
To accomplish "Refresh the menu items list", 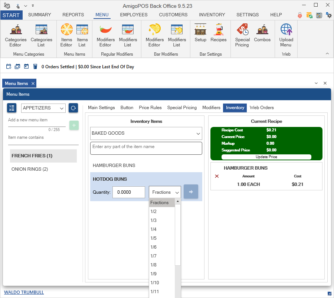I will 73,108.
